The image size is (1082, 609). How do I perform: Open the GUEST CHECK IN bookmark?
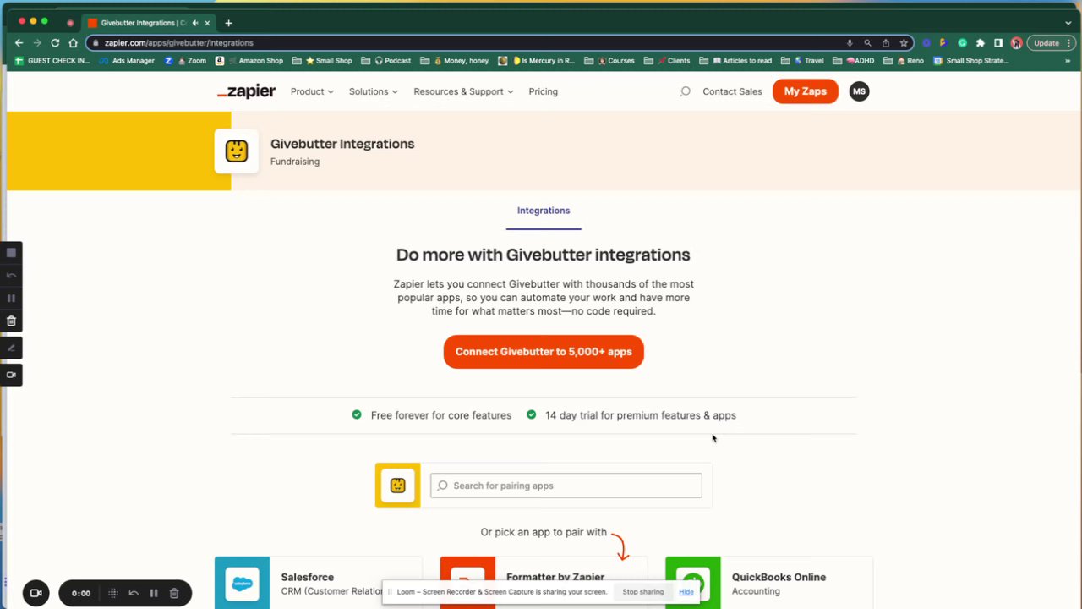51,61
